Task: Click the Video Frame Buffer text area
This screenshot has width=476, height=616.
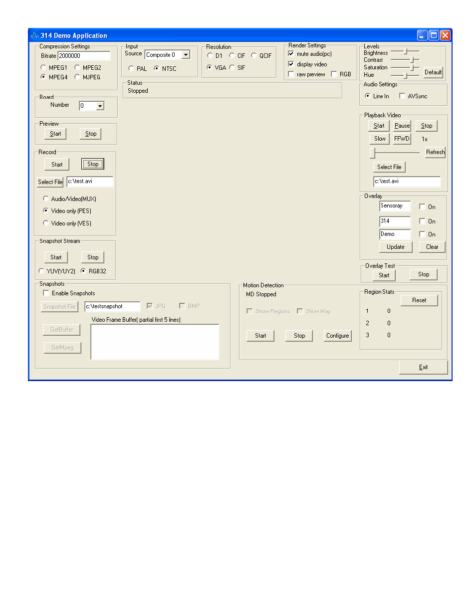Action: click(155, 342)
